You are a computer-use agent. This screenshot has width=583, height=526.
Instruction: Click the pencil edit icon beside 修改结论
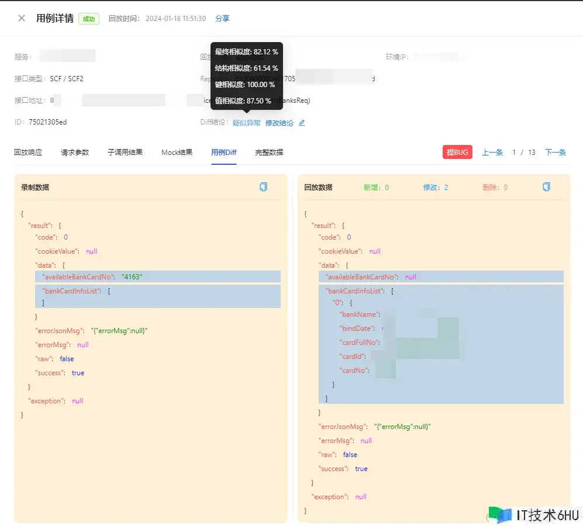pyautogui.click(x=302, y=123)
